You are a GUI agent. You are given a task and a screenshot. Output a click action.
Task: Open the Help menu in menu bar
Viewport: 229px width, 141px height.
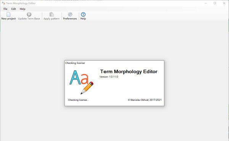[x=23, y=9]
